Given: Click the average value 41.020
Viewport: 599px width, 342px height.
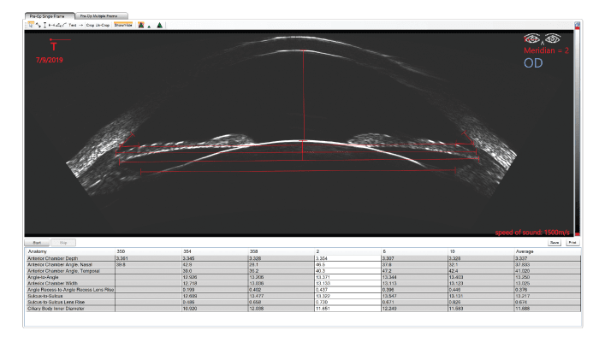Looking at the screenshot, I should (523, 271).
